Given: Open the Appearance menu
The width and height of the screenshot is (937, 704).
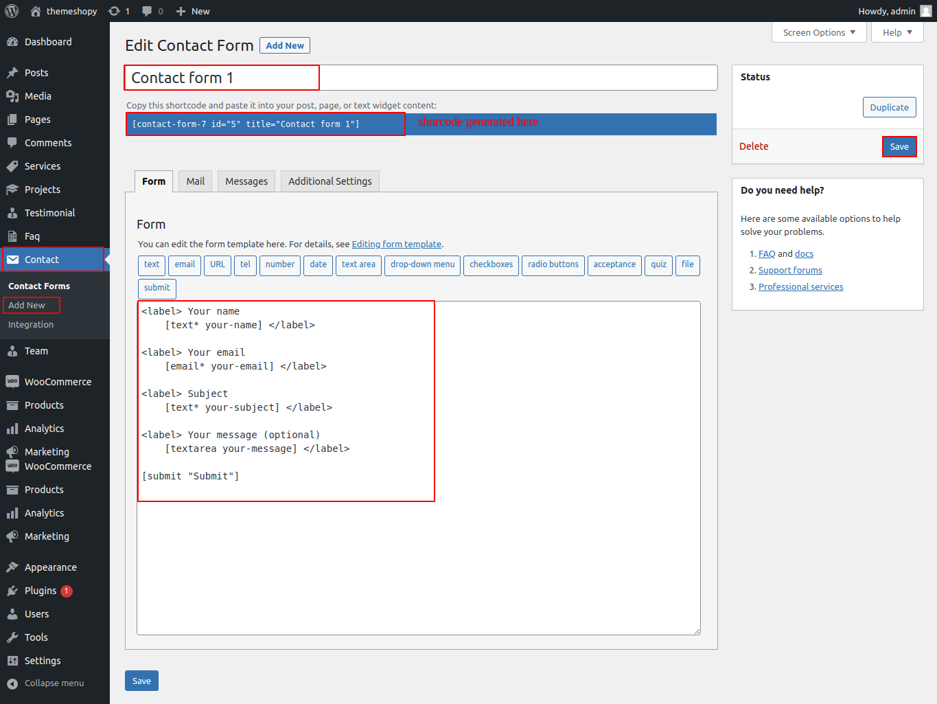Looking at the screenshot, I should (50, 567).
